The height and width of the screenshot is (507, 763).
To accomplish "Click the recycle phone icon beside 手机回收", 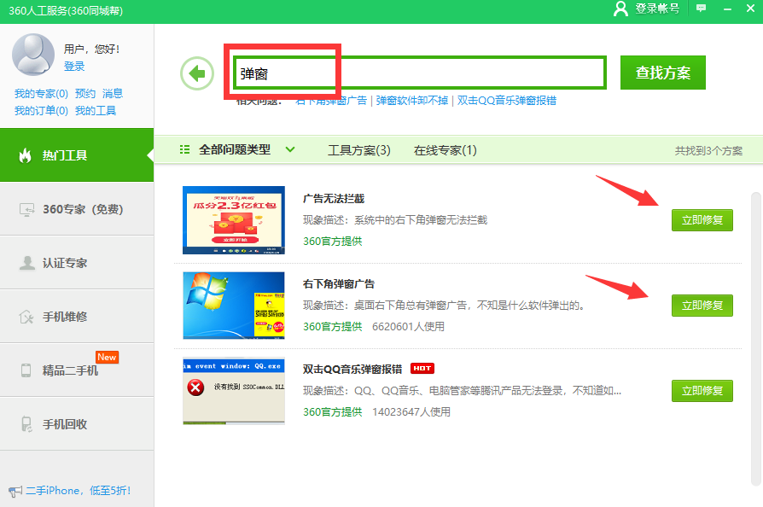I will tap(26, 424).
